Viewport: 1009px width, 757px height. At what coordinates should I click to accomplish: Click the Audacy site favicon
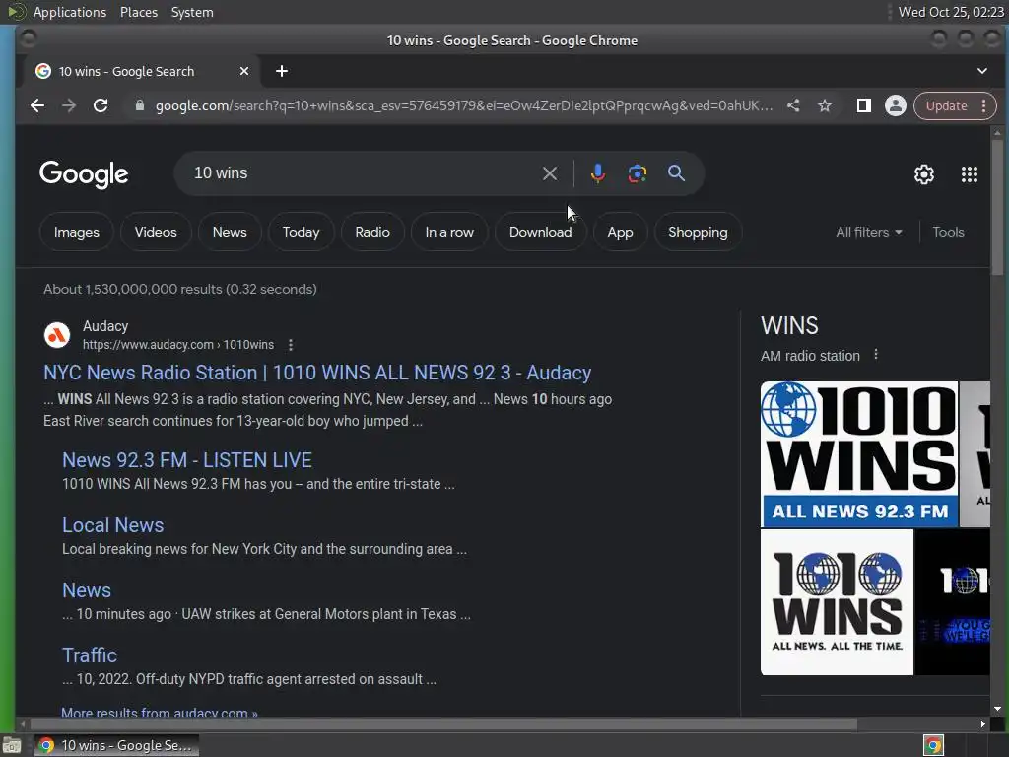(56, 335)
